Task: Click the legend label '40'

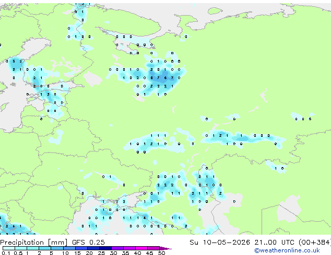Action: pos(137,253)
